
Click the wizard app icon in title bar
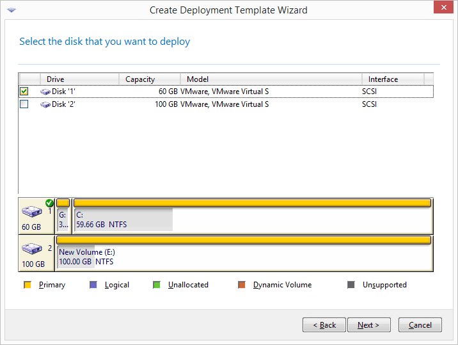click(x=12, y=10)
